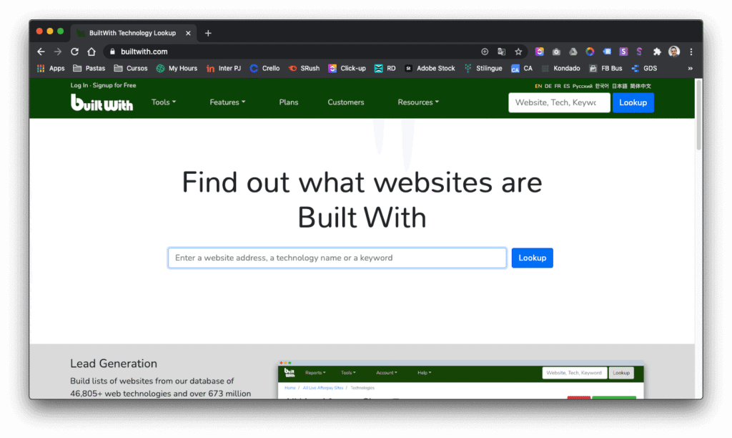
Task: Expand the Tools dropdown menu
Action: (164, 102)
